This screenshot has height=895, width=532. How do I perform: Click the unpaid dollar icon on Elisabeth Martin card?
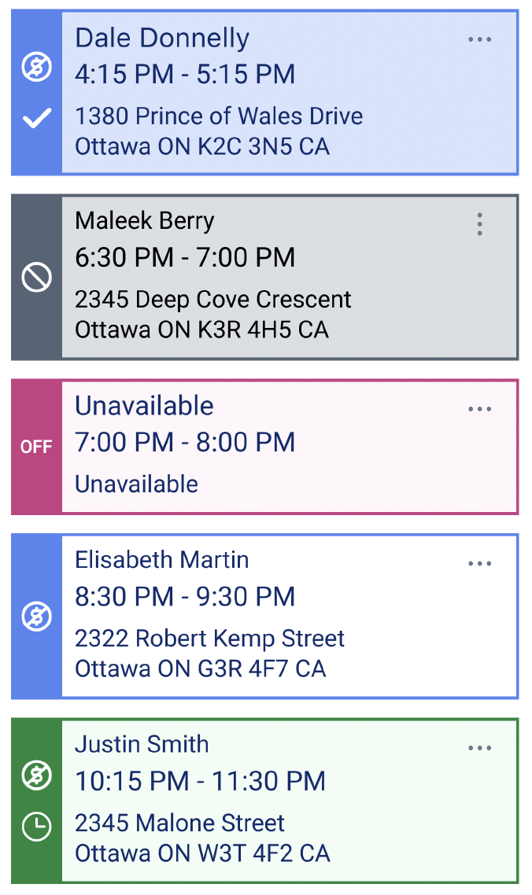pos(36,616)
